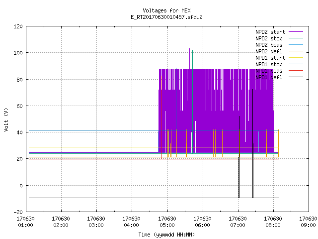Click the 'NPD2 defl' legend label
Screen dimensions: 318x239
point(269,51)
